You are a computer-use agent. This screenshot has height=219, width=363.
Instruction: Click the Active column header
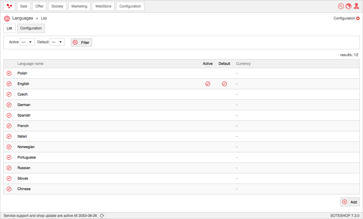[208, 64]
